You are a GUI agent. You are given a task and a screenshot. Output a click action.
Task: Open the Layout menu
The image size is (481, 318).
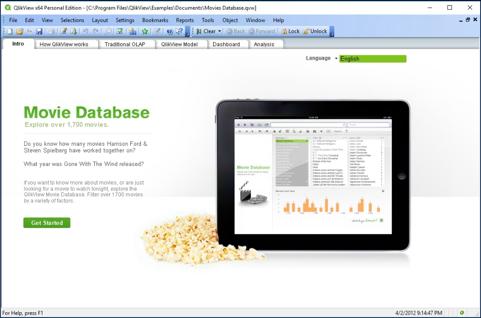click(x=100, y=20)
